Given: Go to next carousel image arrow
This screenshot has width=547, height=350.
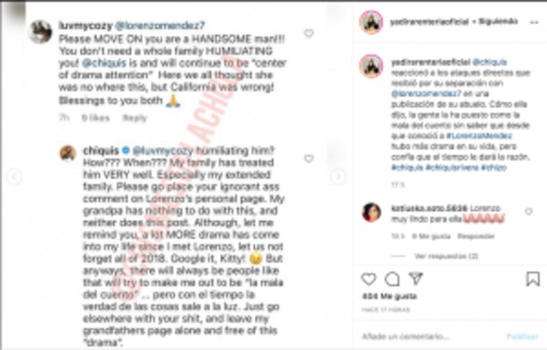Looking at the screenshot, I should [x=338, y=177].
